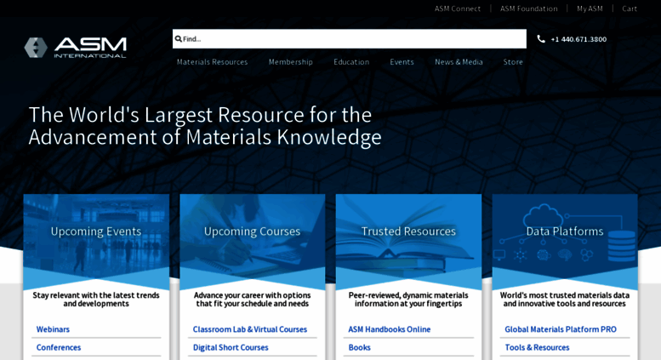661x360 pixels.
Task: Click the magnifier search icon
Action: (x=179, y=39)
